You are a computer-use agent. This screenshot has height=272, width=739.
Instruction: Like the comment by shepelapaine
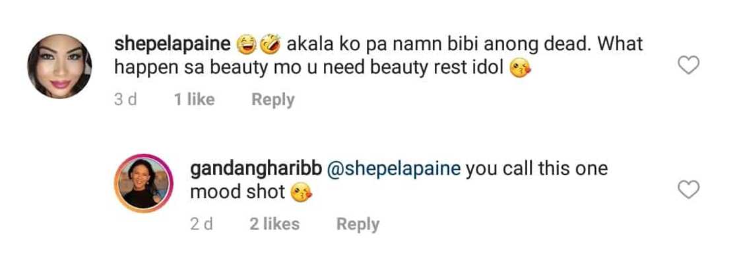coord(689,65)
